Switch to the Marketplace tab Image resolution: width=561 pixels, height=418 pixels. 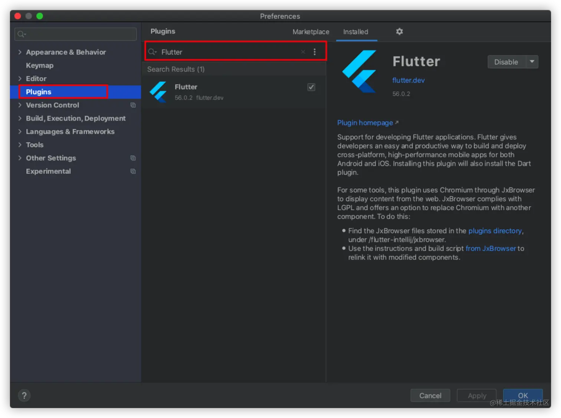pyautogui.click(x=311, y=32)
